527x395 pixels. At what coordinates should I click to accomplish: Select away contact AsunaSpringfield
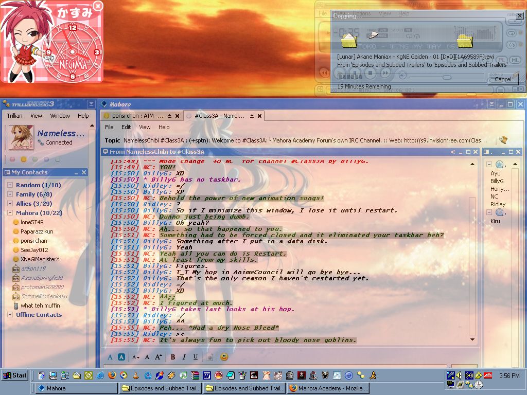tap(42, 278)
